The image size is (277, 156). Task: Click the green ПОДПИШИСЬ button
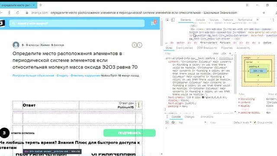point(129,133)
